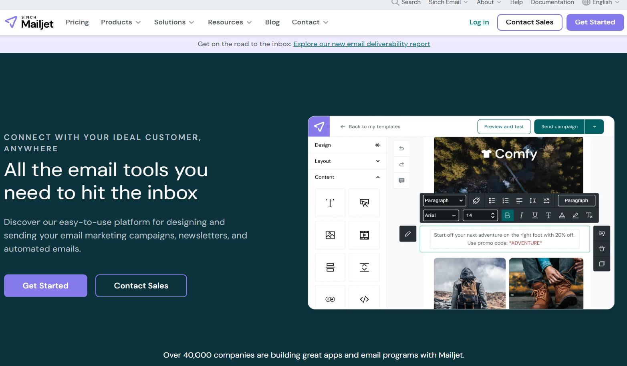Viewport: 627px width, 366px height.
Task: Expand the Resources menu
Action: (x=230, y=22)
